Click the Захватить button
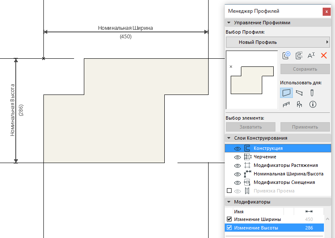 [251, 127]
